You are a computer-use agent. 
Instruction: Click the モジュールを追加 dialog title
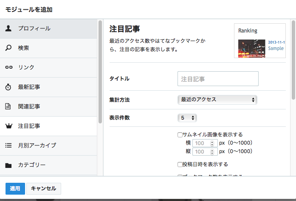coord(29,10)
